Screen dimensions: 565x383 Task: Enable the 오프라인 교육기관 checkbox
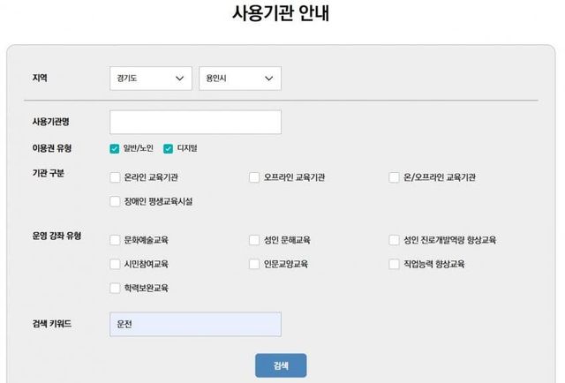(x=254, y=177)
